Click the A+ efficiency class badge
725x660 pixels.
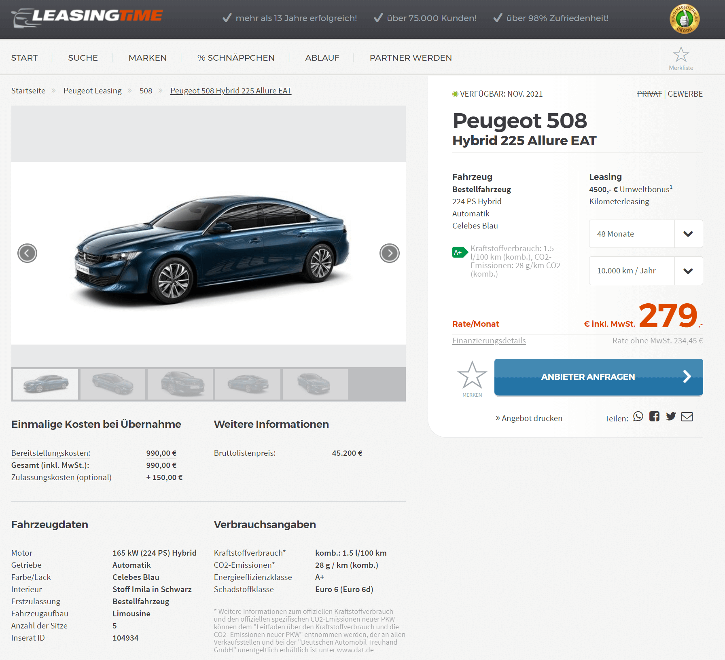[x=460, y=252]
